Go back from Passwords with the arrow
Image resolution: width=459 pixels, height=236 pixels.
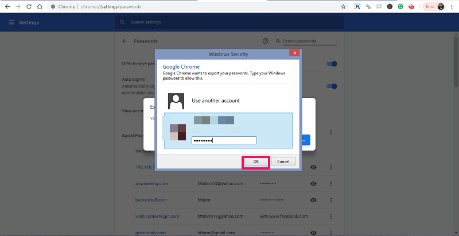pos(125,41)
